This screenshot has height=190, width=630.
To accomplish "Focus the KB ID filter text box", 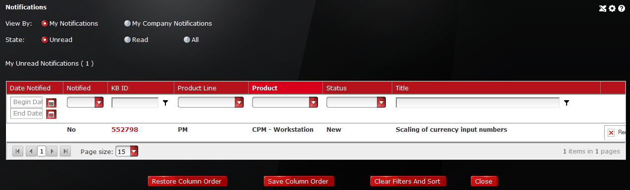I will [x=135, y=102].
